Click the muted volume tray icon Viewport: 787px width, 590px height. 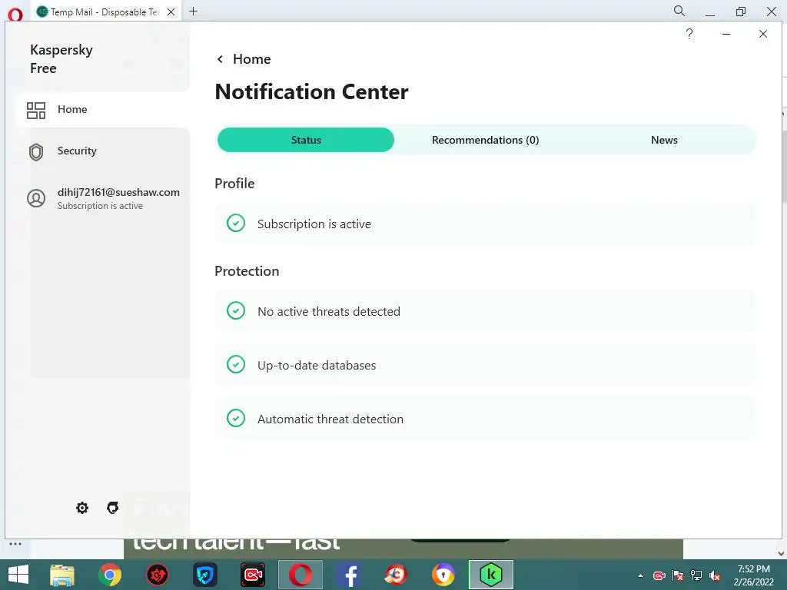[x=715, y=575]
